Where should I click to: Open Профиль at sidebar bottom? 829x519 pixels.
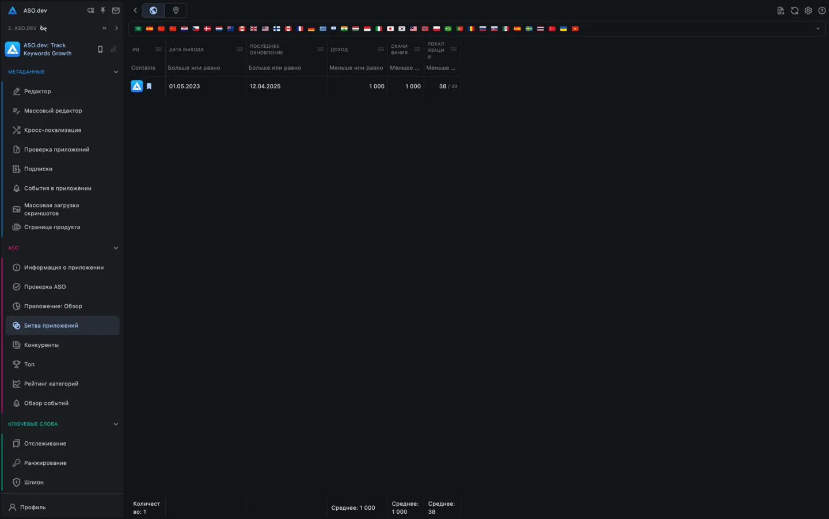pyautogui.click(x=33, y=507)
